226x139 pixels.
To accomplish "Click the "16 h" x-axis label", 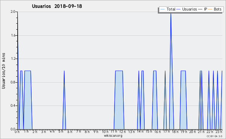I will [157, 131].
